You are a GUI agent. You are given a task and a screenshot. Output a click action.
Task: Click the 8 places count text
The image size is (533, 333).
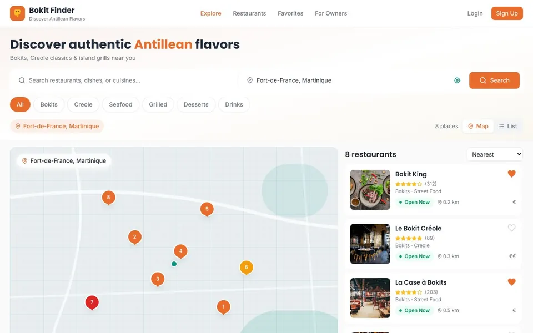point(446,126)
